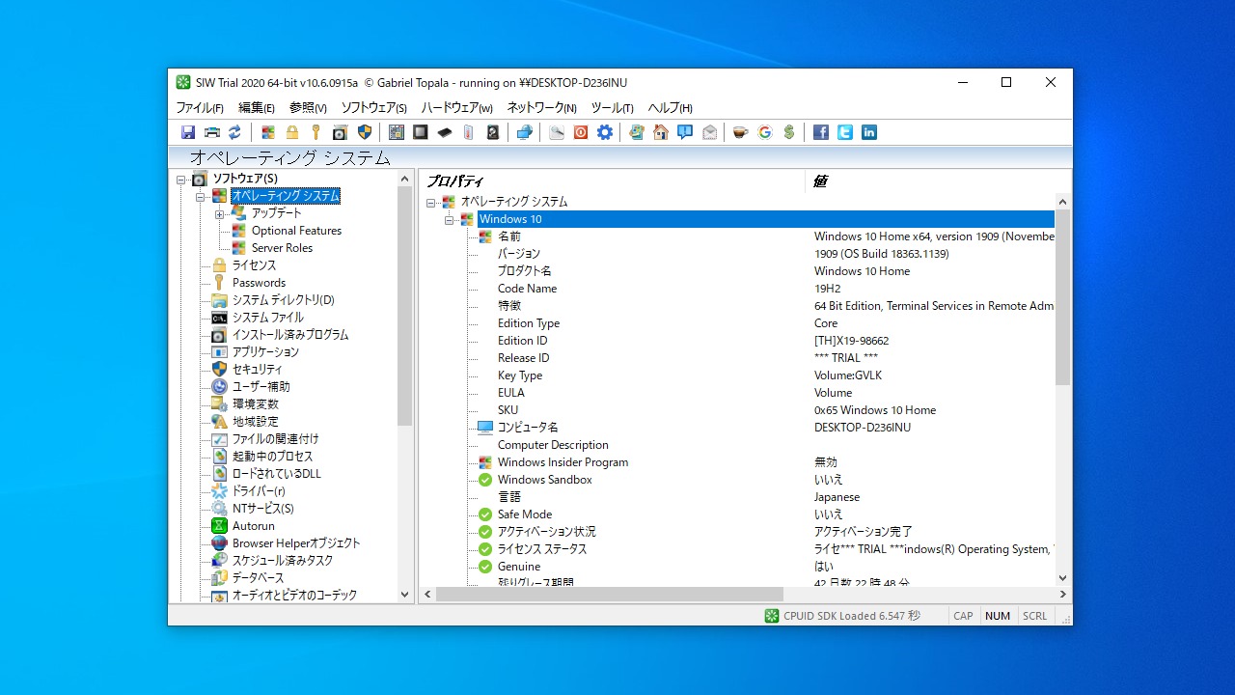Click the down arrow of the tree scrollbar
This screenshot has width=1235, height=695.
(404, 595)
